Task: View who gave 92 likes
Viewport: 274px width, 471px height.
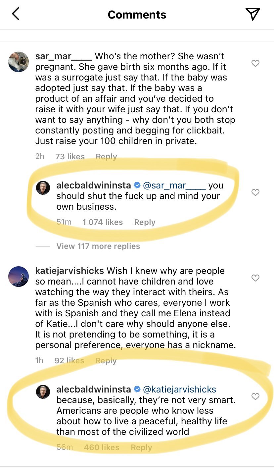Action: [x=69, y=360]
